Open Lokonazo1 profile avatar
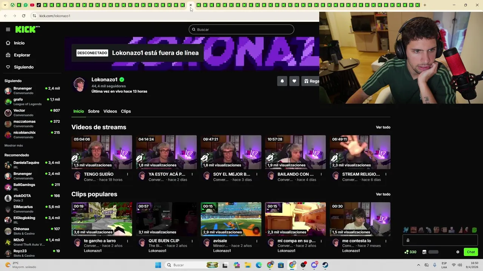The width and height of the screenshot is (483, 271). pos(79,85)
